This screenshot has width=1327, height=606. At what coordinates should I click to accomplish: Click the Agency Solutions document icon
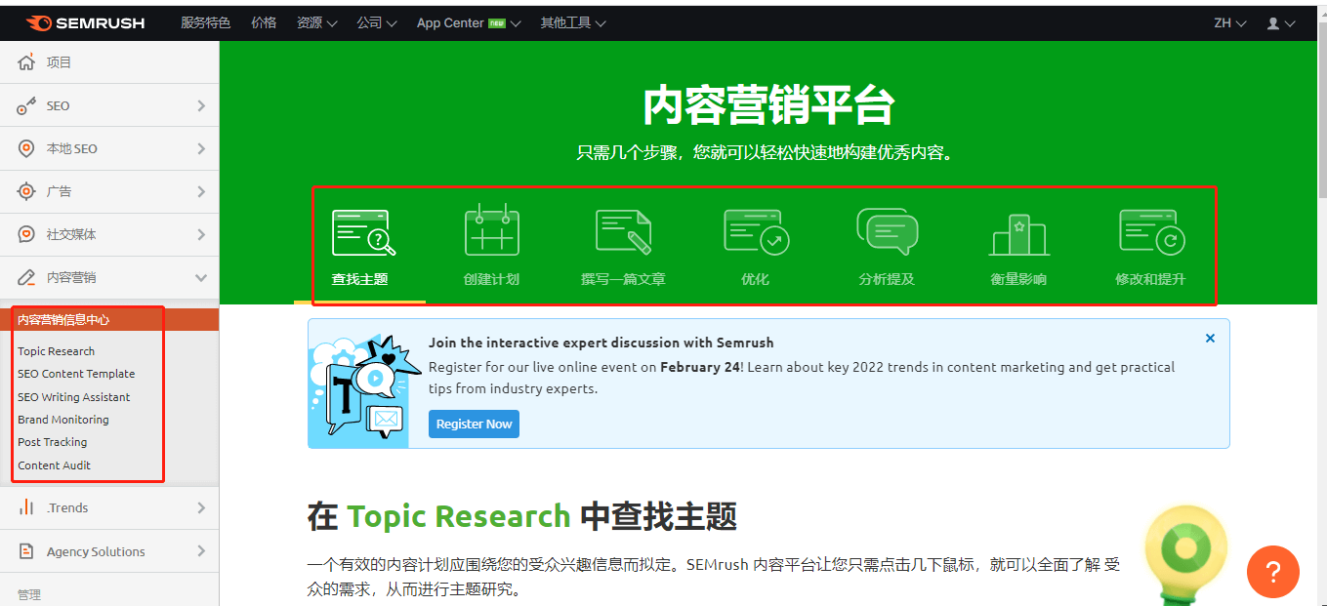(27, 551)
